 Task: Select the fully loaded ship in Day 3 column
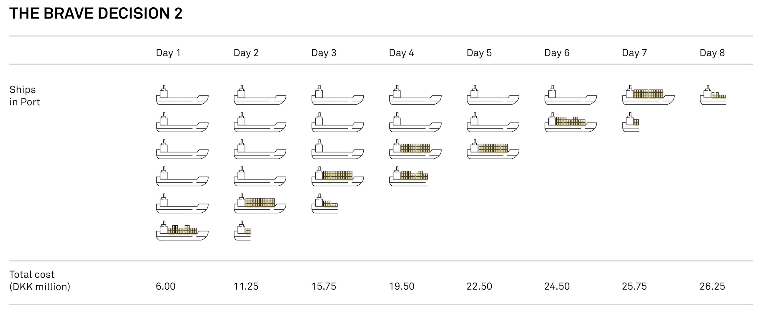[x=337, y=177]
